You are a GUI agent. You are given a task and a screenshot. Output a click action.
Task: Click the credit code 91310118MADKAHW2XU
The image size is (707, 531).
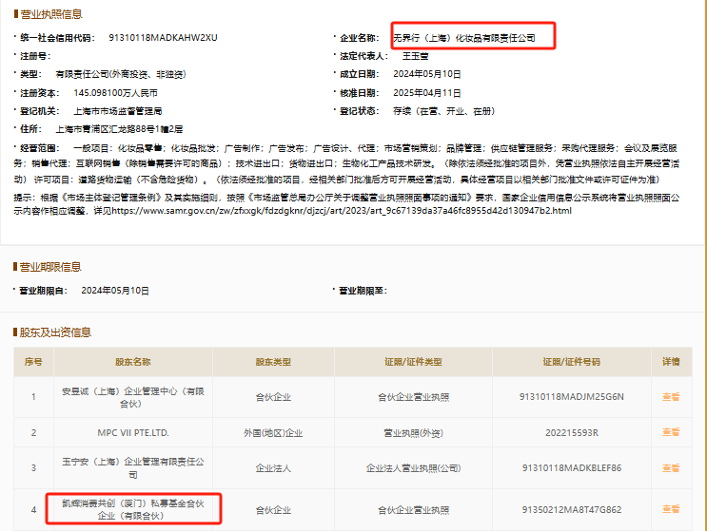point(163,37)
